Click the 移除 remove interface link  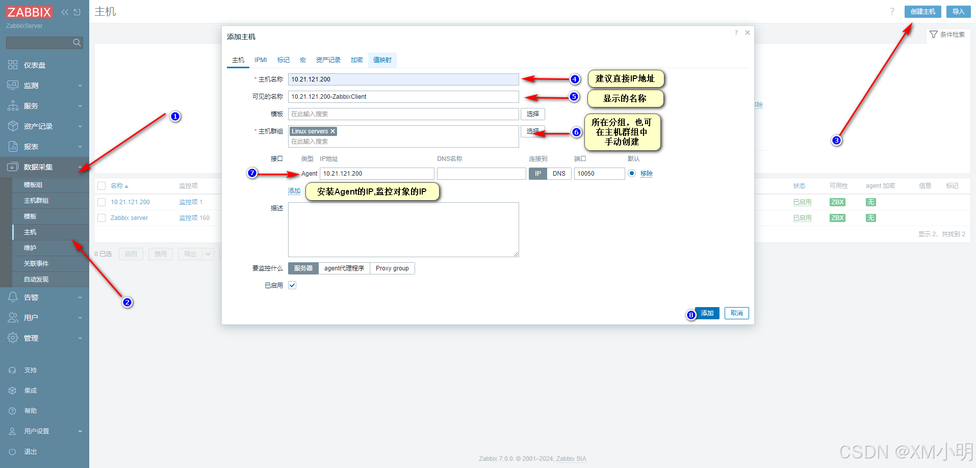647,174
